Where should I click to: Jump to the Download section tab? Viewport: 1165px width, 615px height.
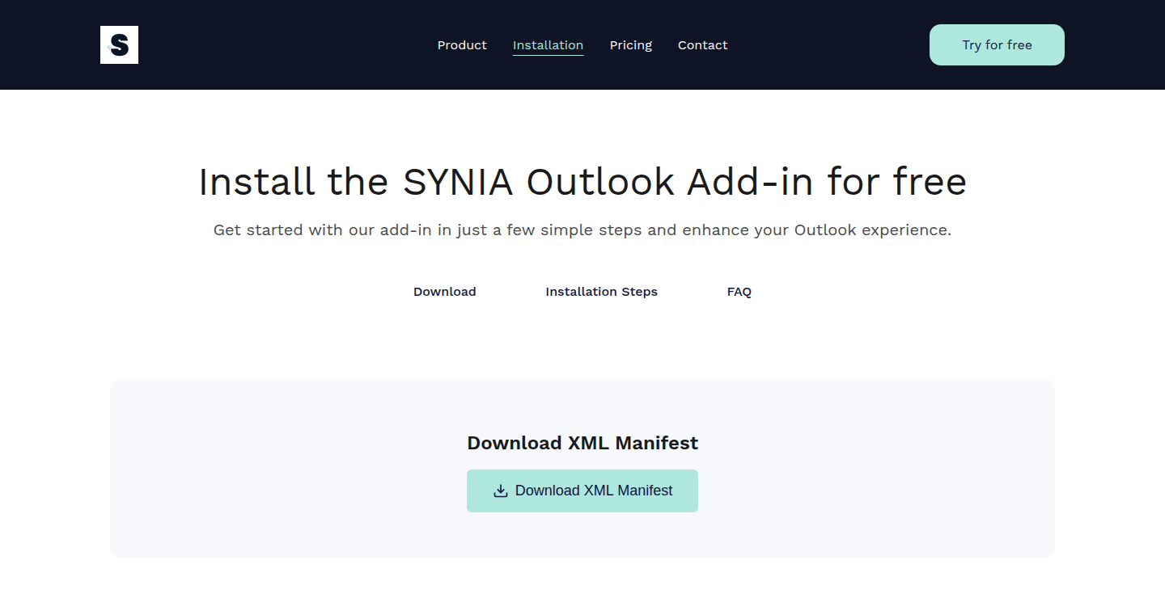tap(444, 292)
